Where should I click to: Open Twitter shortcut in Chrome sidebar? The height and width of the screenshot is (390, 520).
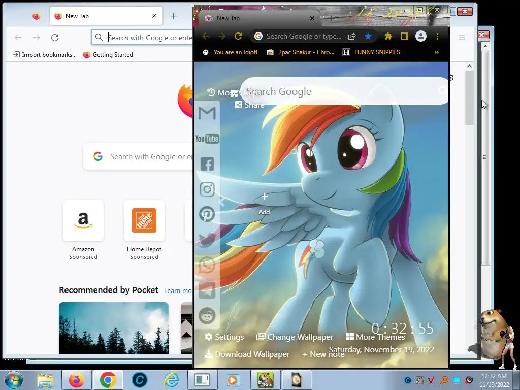207,240
